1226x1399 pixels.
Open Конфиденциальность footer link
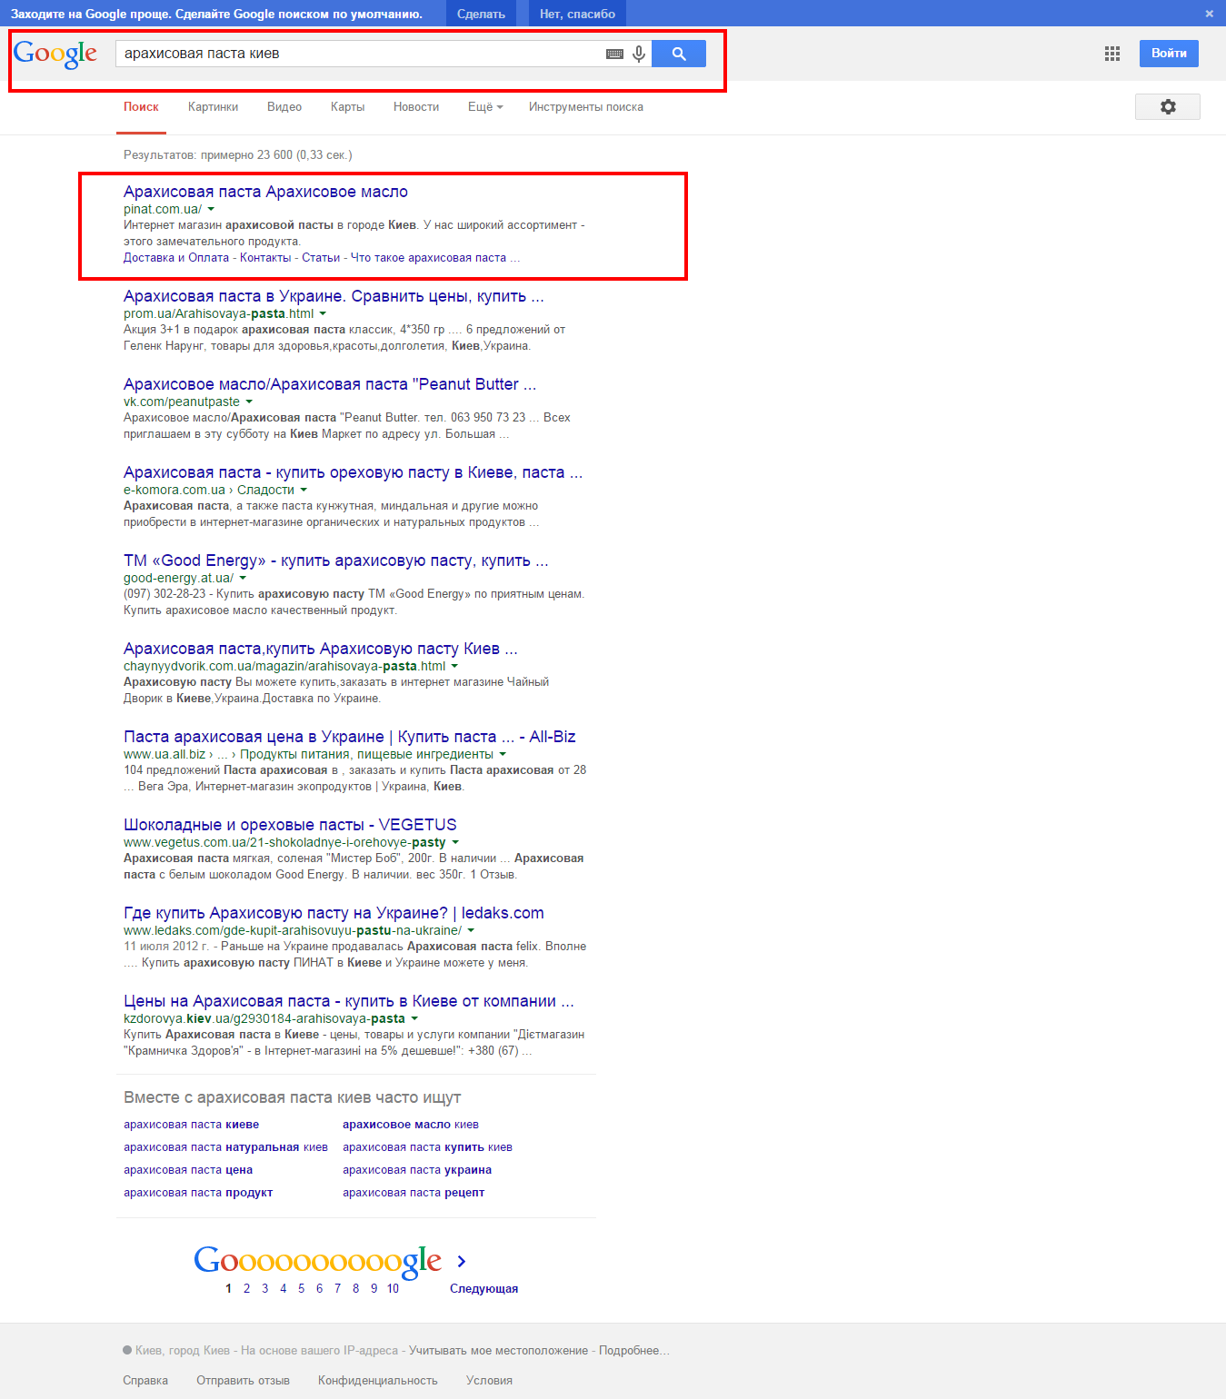[377, 1381]
